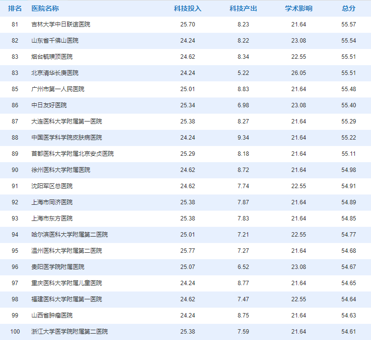This screenshot has height=340, width=371.
Task: Click the 科技产出 column header
Action: pos(243,8)
